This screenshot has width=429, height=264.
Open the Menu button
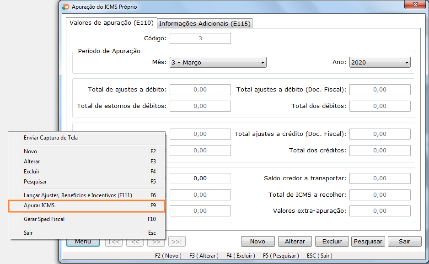(x=82, y=242)
